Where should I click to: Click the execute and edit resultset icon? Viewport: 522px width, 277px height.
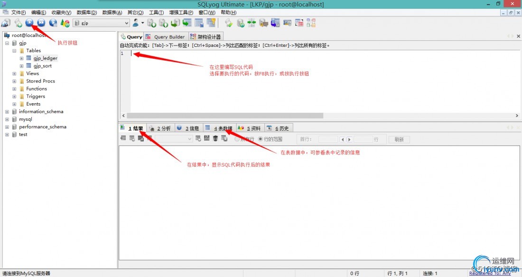pyautogui.click(x=53, y=23)
